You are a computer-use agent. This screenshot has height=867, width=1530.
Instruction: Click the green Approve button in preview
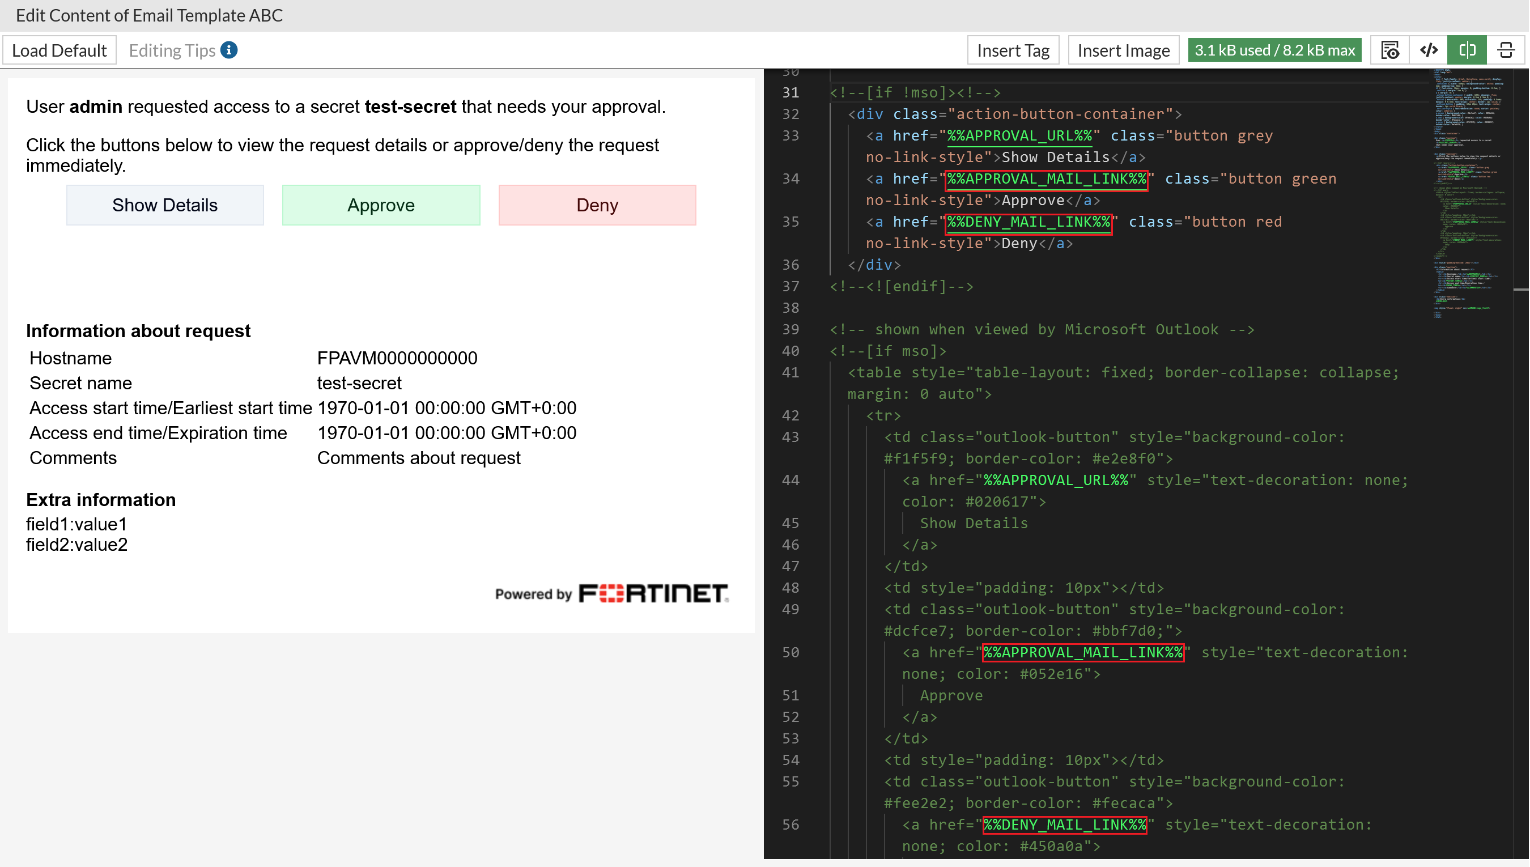(381, 205)
